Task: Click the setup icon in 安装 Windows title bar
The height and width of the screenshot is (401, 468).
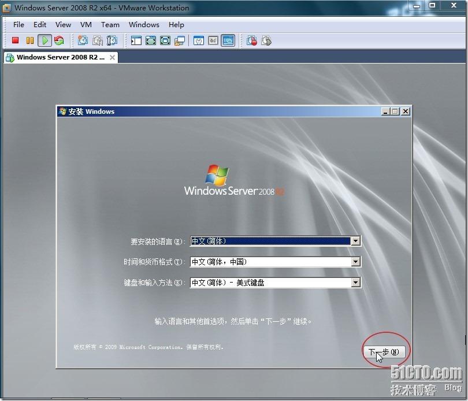Action: 62,112
